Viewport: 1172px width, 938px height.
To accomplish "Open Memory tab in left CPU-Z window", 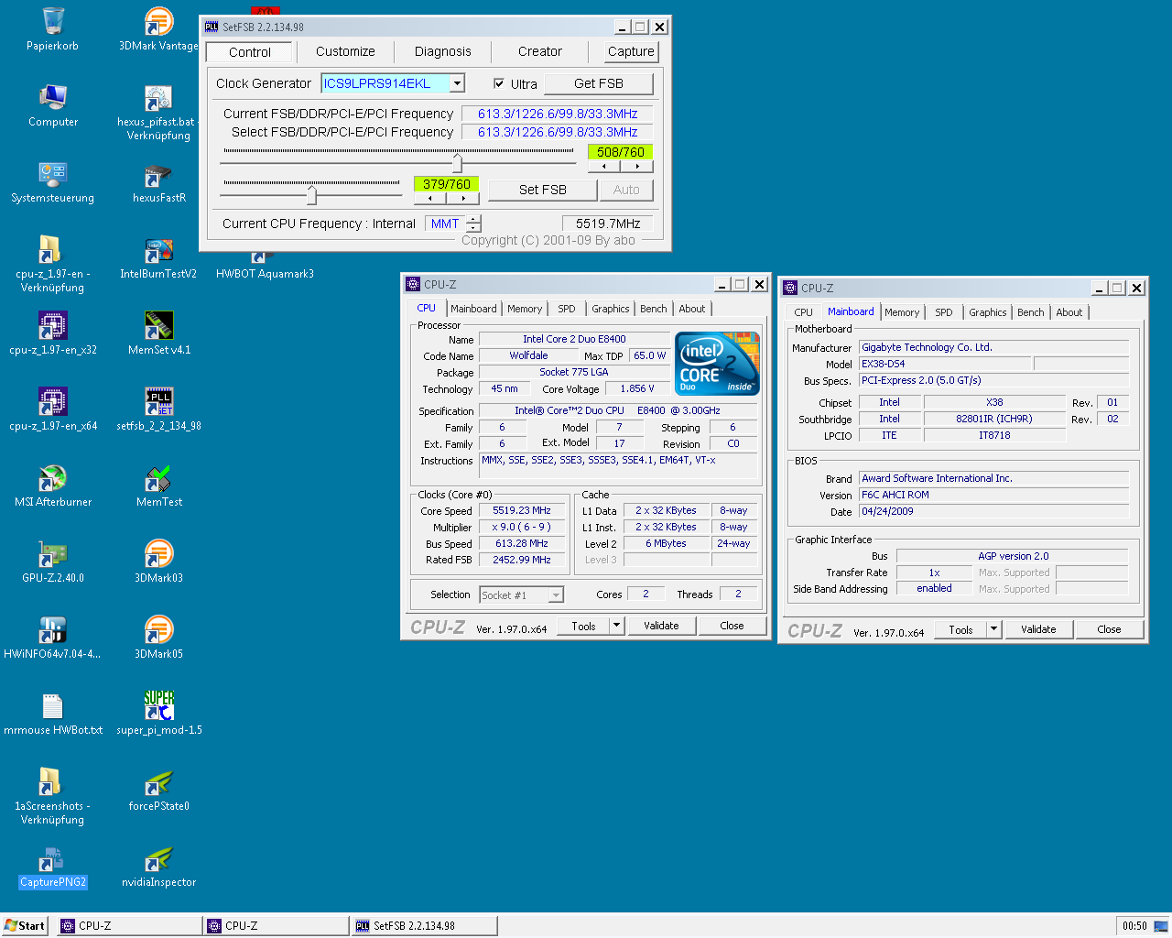I will point(525,310).
